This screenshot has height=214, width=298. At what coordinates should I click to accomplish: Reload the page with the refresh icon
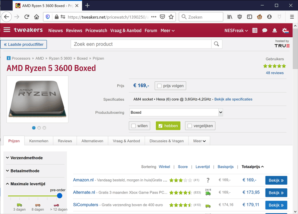point(26,17)
